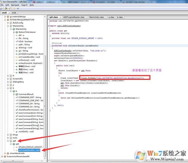The width and height of the screenshot is (188, 163).
Task: Expand the it.sauronsoftware.base64 package
Action: pyautogui.click(x=2, y=156)
